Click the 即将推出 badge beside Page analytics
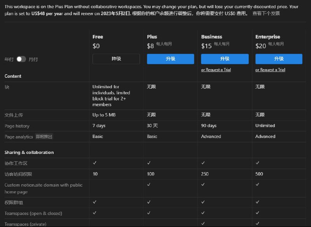Screen dimensions: 311x227 [44, 136]
